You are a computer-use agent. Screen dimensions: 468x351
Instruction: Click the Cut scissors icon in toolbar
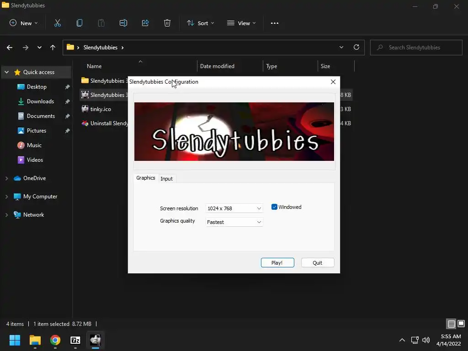point(58,23)
